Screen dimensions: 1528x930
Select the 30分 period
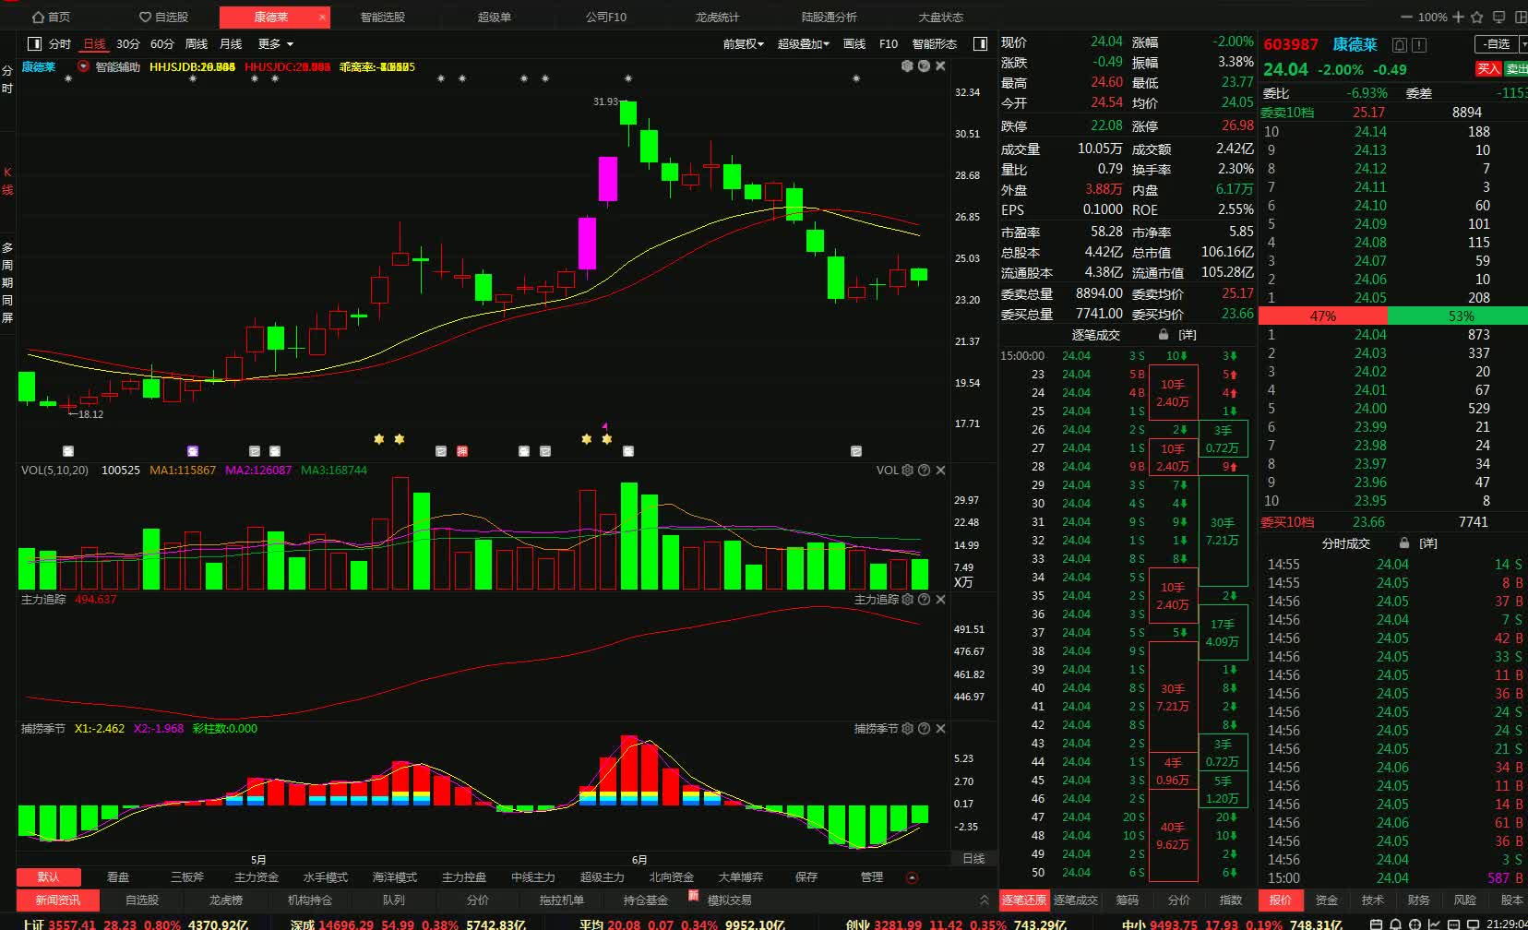click(128, 43)
